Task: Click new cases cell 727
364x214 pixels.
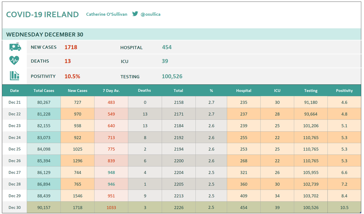Action: click(x=77, y=102)
